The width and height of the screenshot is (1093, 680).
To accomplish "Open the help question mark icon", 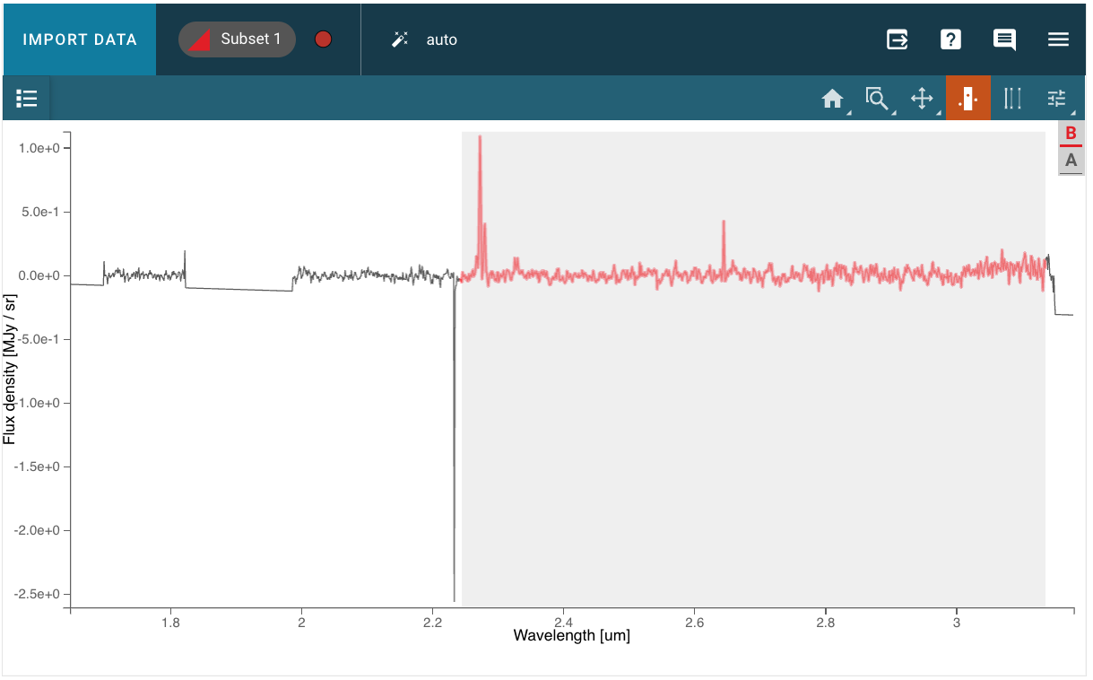I will 950,39.
